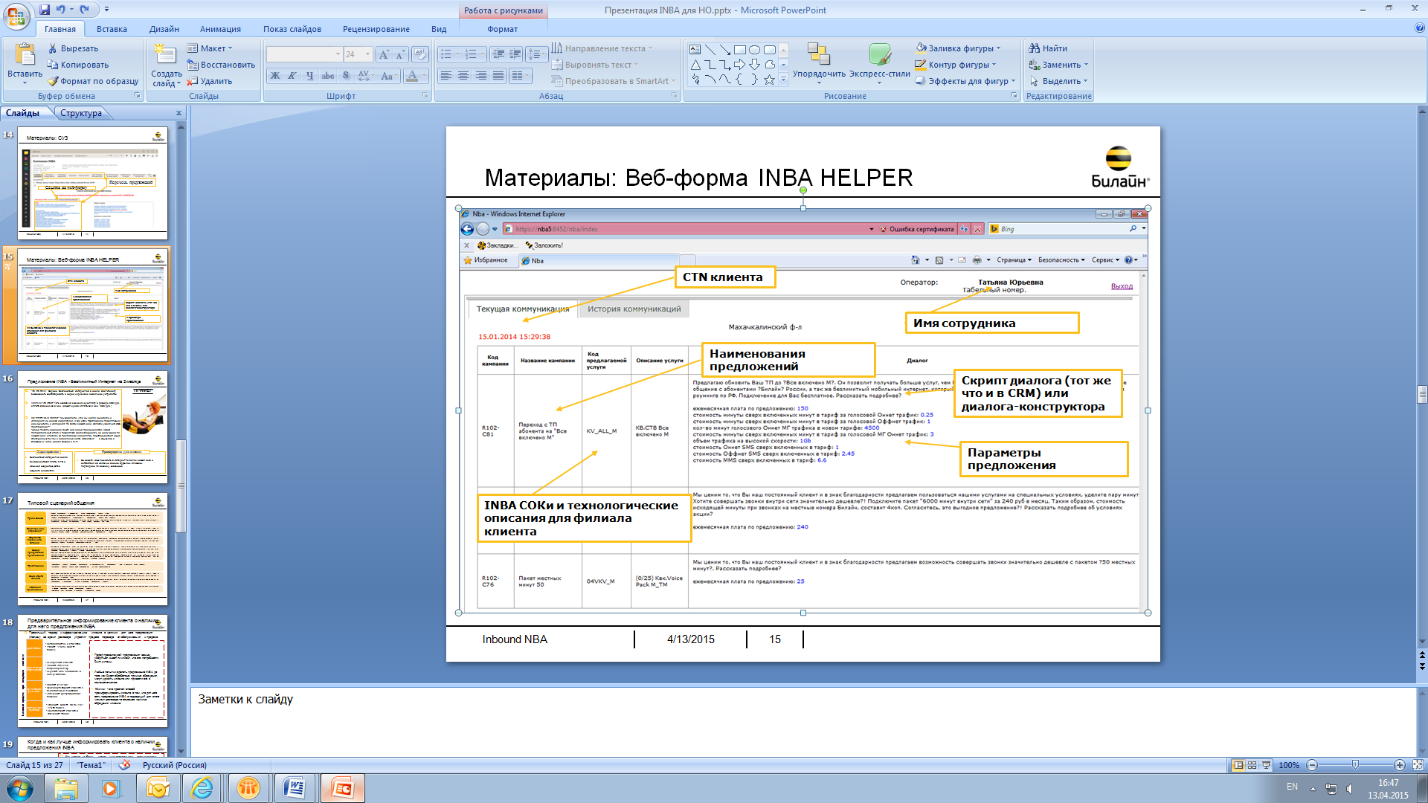Click Найти binoculars find button
This screenshot has width=1428, height=803.
[1048, 48]
